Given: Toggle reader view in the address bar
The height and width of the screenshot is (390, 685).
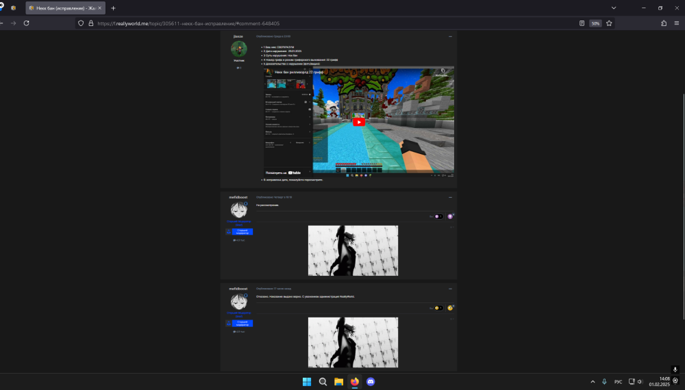Looking at the screenshot, I should (x=582, y=23).
